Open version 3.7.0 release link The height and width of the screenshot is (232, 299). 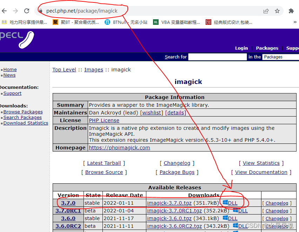(x=68, y=203)
